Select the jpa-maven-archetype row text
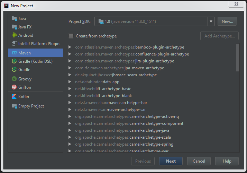The width and height of the screenshot is (247, 173). [x=120, y=68]
